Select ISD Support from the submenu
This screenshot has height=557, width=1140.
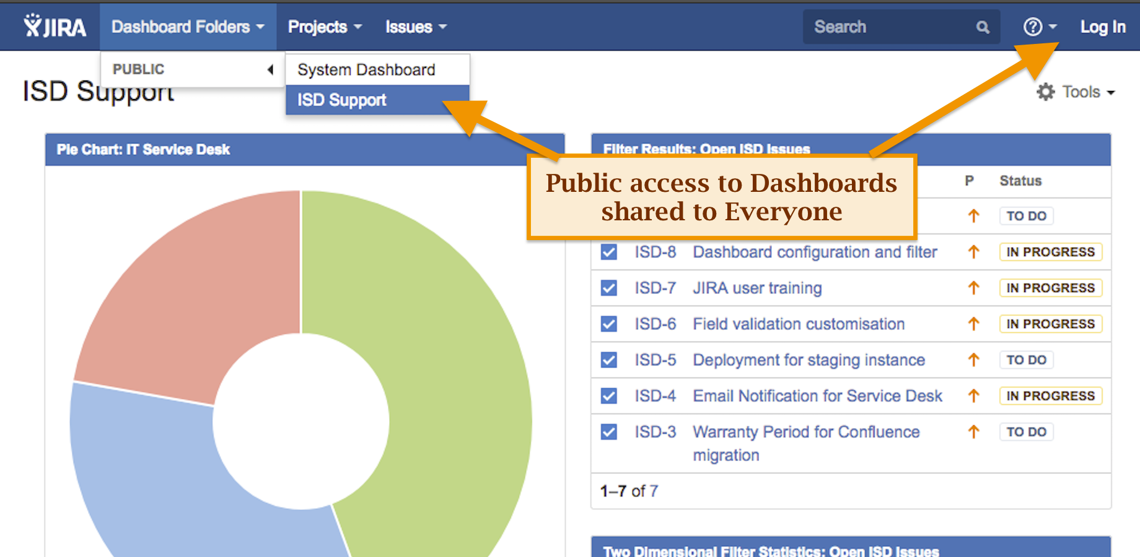click(x=377, y=100)
